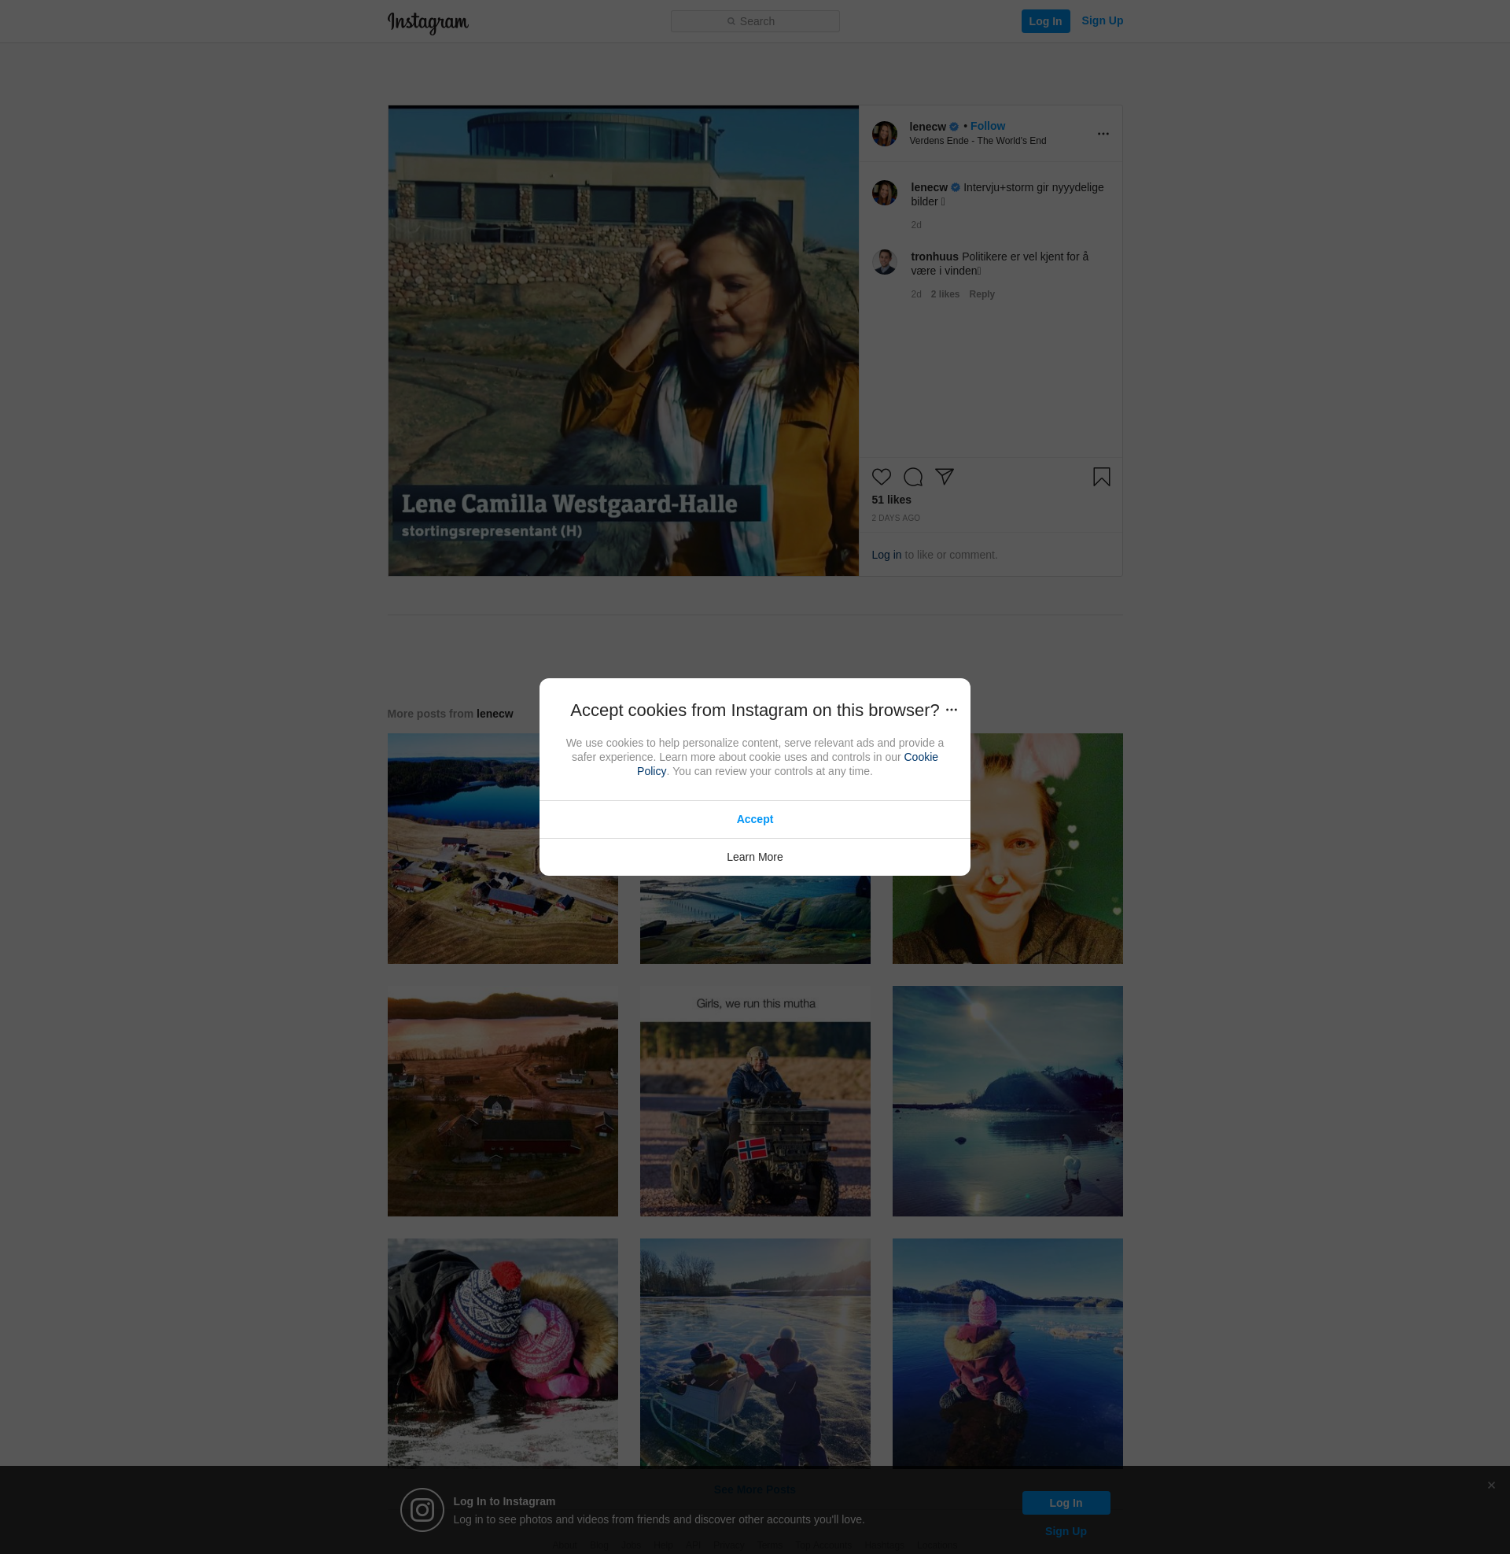Viewport: 1510px width, 1554px height.
Task: Click the Instagram camera icon in banner
Action: (x=422, y=1510)
